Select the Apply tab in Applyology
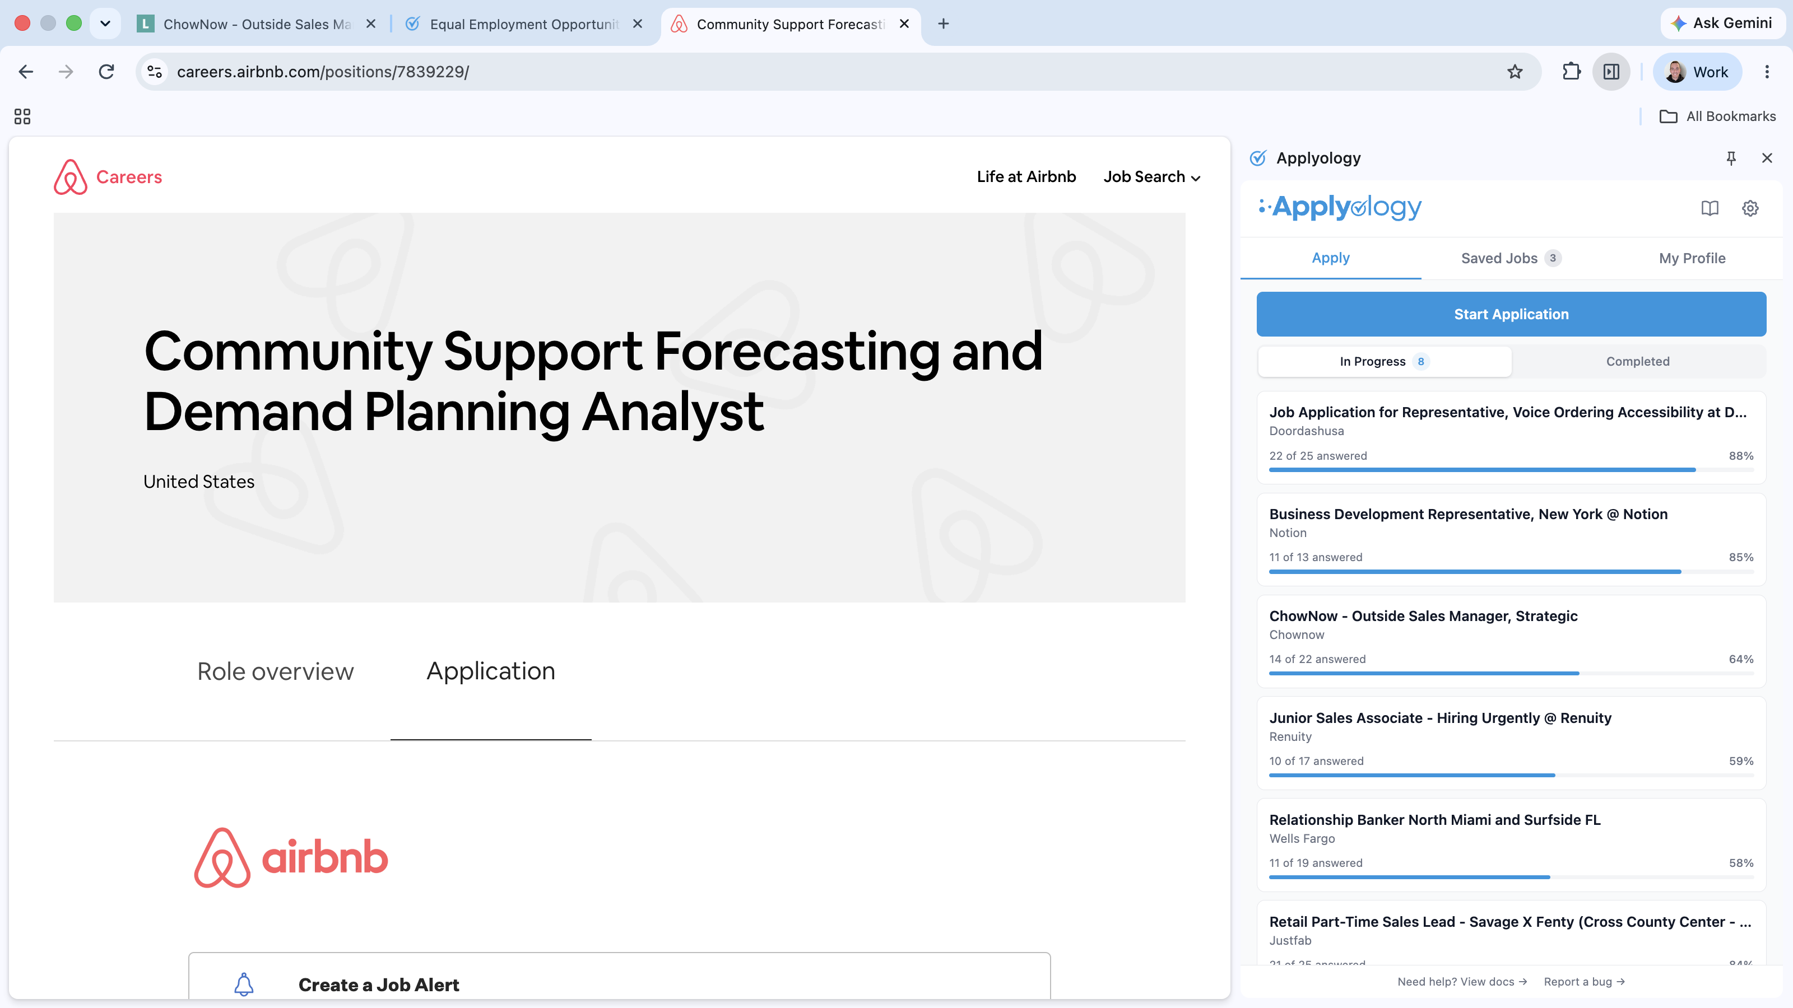 click(x=1330, y=258)
